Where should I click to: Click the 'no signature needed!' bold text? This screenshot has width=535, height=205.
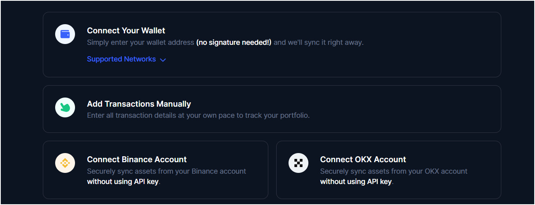(x=234, y=42)
